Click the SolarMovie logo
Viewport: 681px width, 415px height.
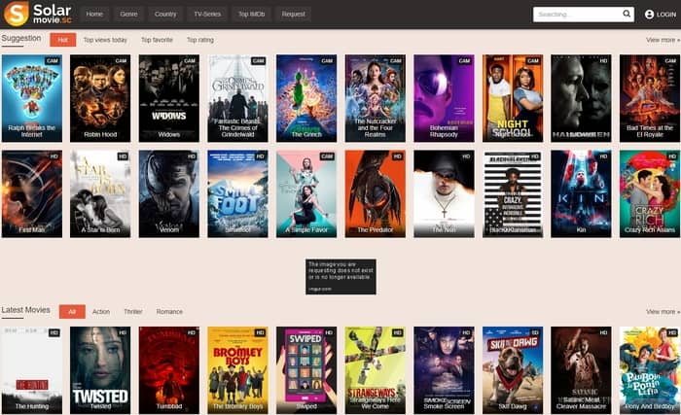tap(37, 14)
